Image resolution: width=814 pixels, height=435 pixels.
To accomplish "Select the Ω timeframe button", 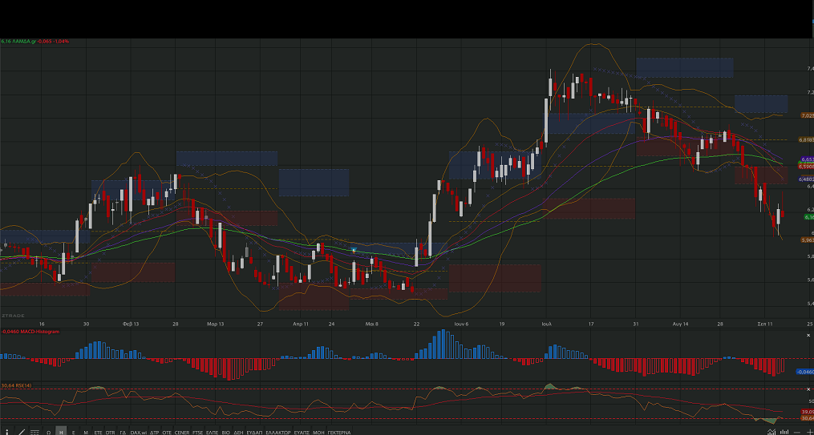I will (x=48, y=432).
